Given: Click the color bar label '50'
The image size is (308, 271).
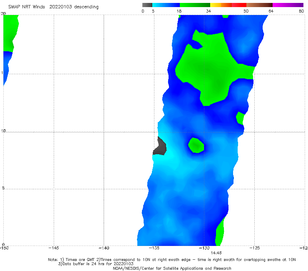Looking at the screenshot, I should [246, 11].
